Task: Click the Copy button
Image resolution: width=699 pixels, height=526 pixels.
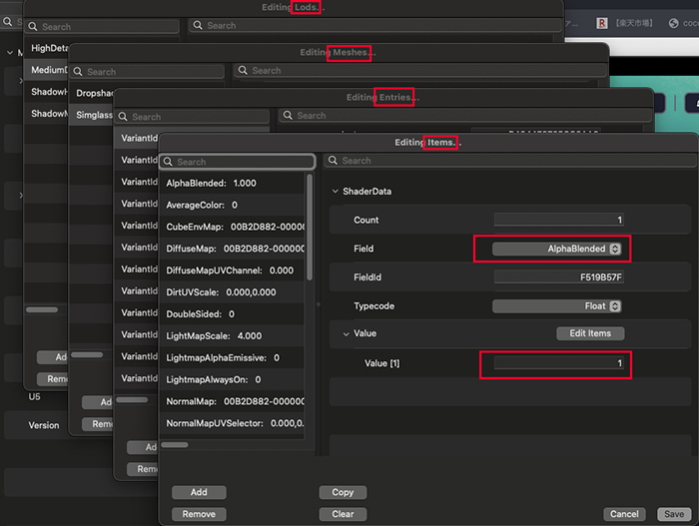Action: pos(343,492)
